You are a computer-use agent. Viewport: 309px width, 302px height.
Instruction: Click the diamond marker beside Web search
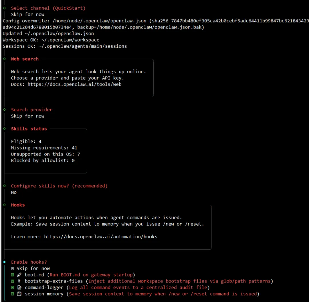pyautogui.click(x=4, y=59)
